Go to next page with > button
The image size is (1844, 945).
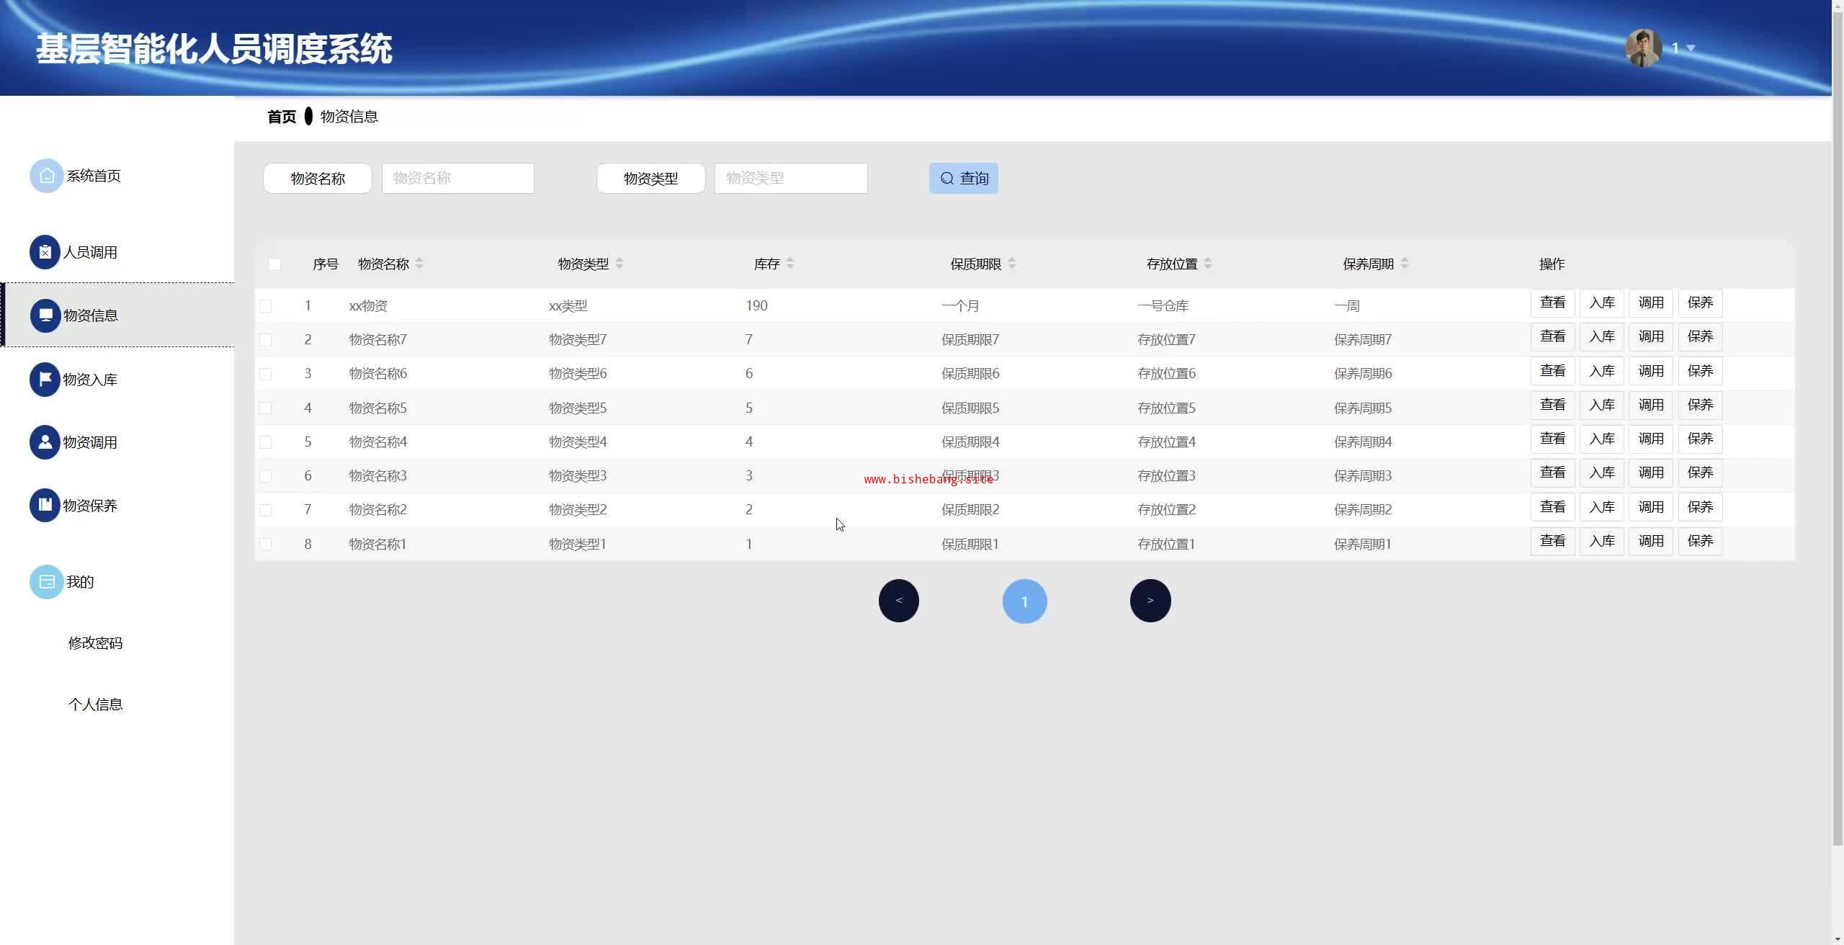coord(1150,601)
